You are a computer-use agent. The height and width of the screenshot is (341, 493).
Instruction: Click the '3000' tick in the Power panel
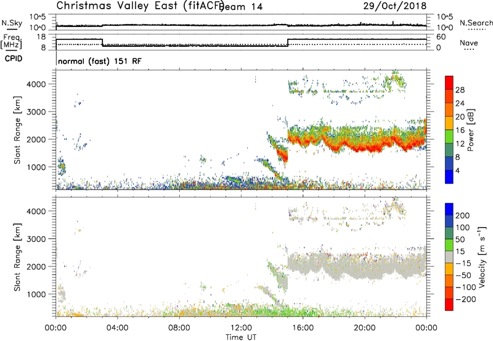(x=36, y=112)
